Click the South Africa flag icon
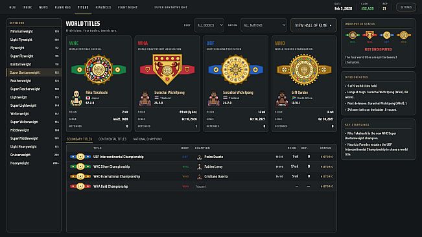The height and width of the screenshot is (237, 422). point(294,98)
